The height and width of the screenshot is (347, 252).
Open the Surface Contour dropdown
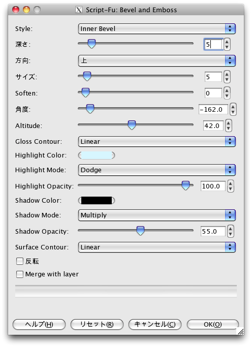[157, 247]
